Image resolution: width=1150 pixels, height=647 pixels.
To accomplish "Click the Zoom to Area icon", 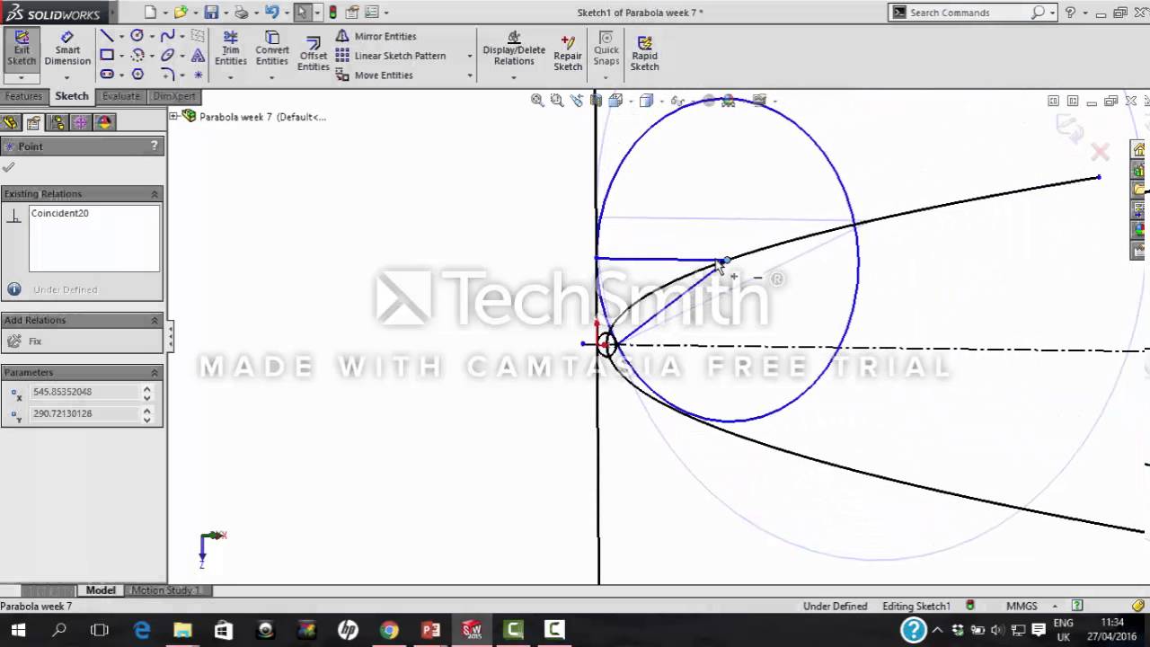I will point(557,101).
